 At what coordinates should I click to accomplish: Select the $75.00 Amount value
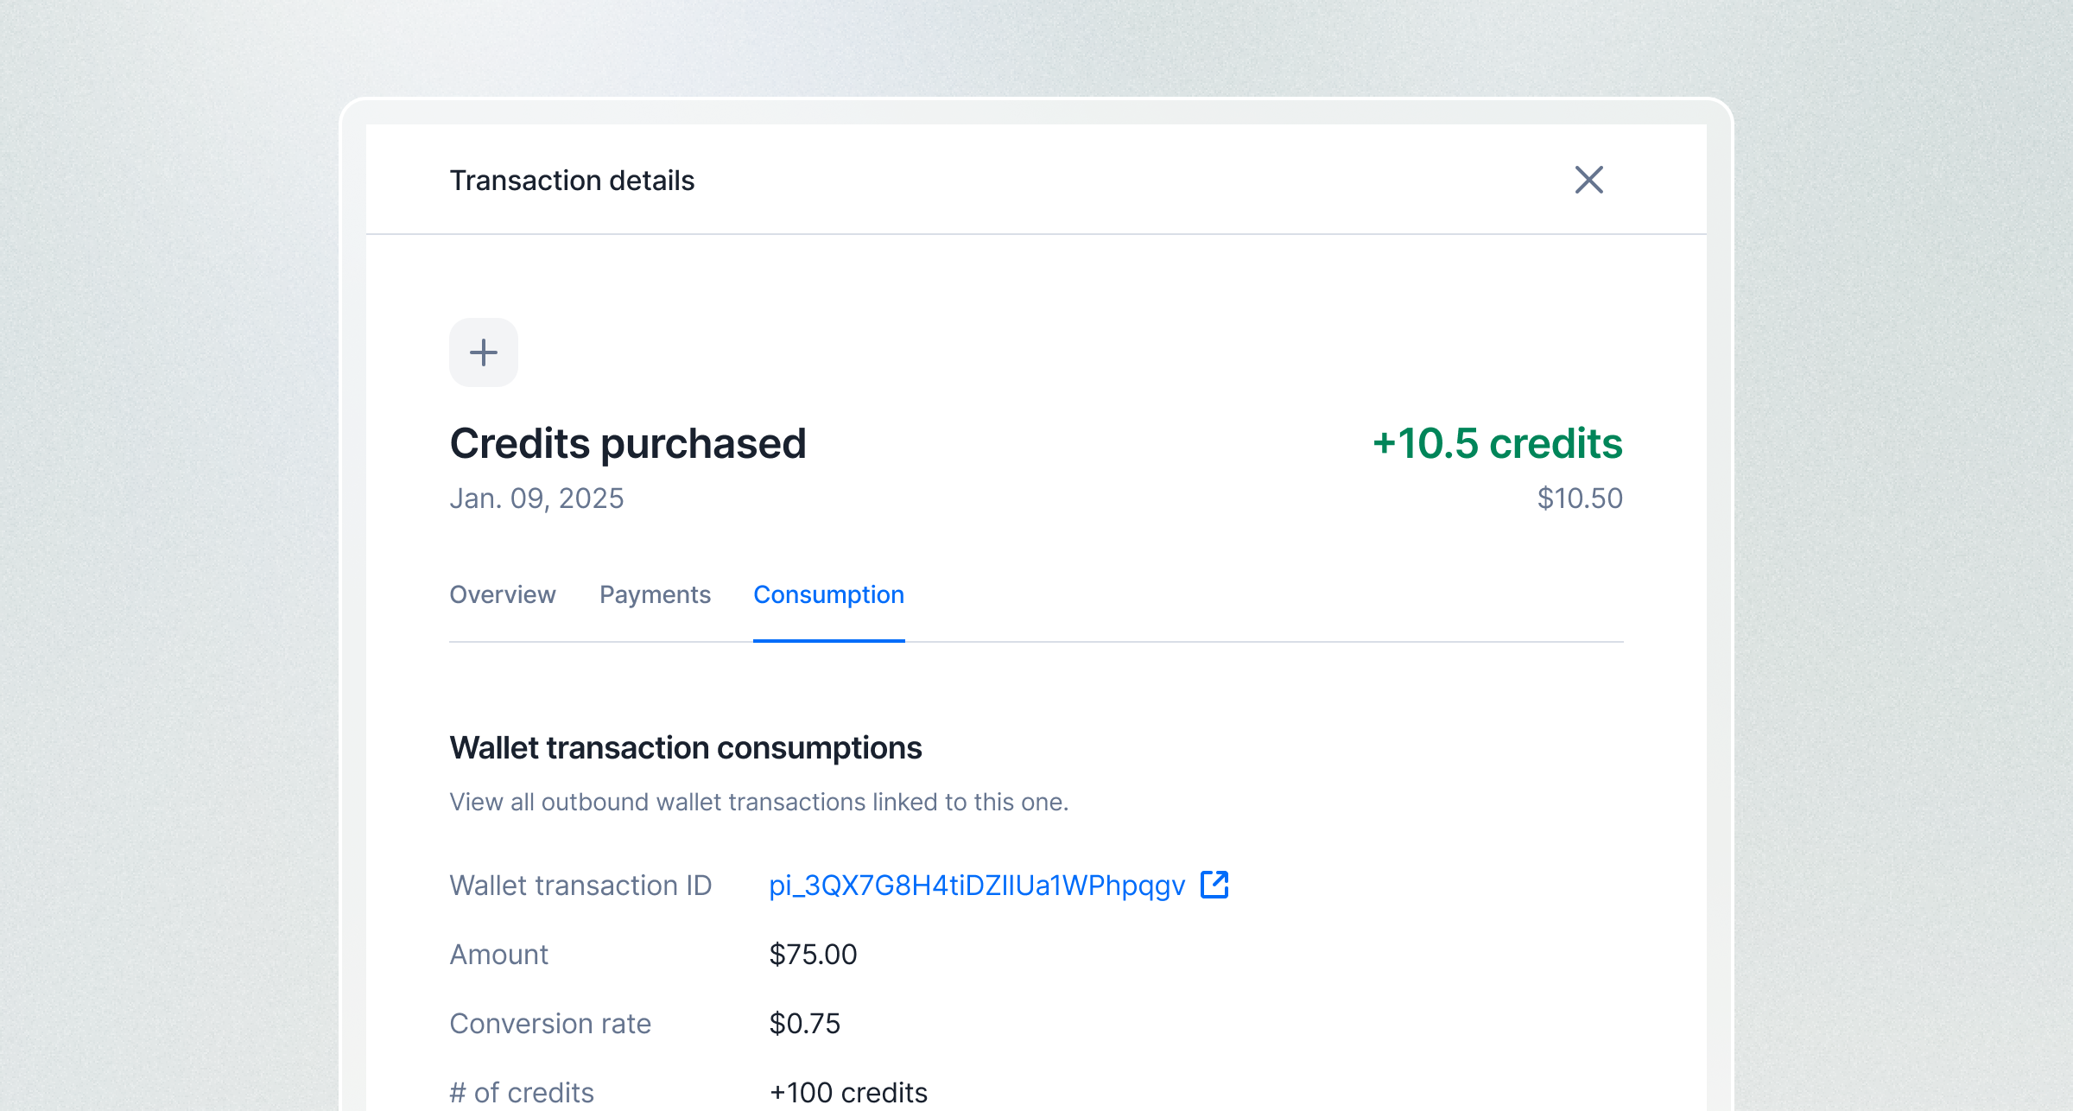(x=813, y=955)
